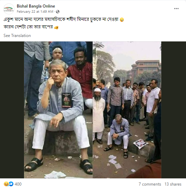The width and height of the screenshot is (186, 189).
Task: Click the crying emoji in post text
Action: pos(122,20)
